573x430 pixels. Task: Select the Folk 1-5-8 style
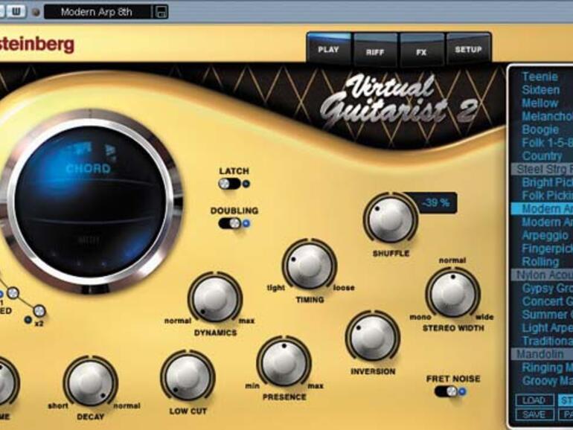(x=542, y=143)
